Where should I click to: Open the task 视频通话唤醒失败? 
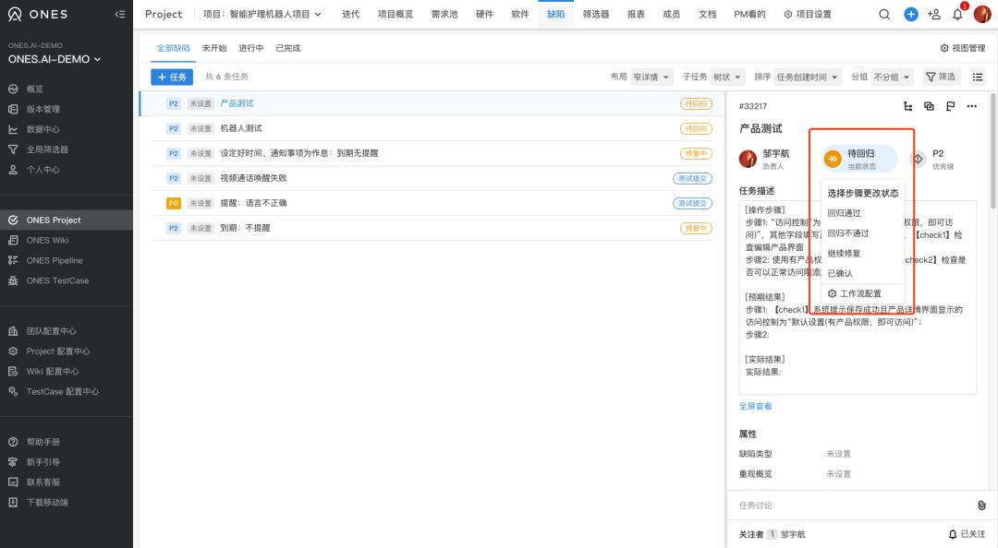pyautogui.click(x=253, y=178)
